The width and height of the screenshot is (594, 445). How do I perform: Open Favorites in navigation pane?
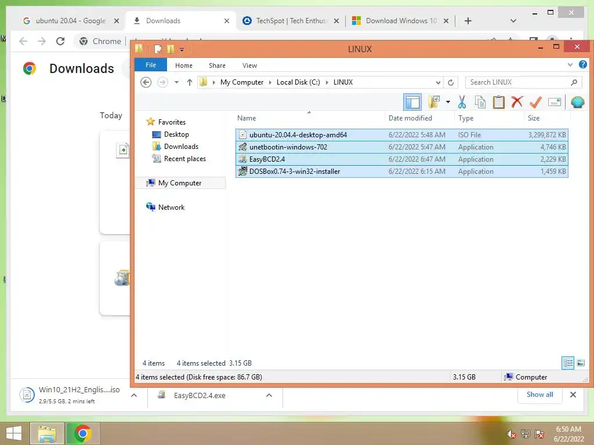coord(172,122)
